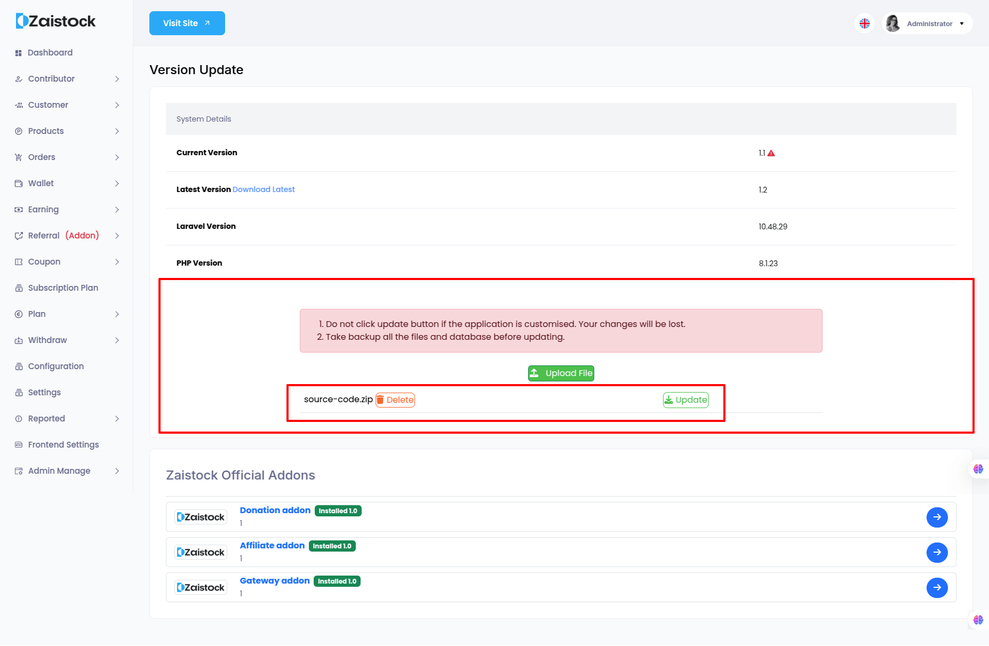Open the Gateway addon link

(275, 581)
